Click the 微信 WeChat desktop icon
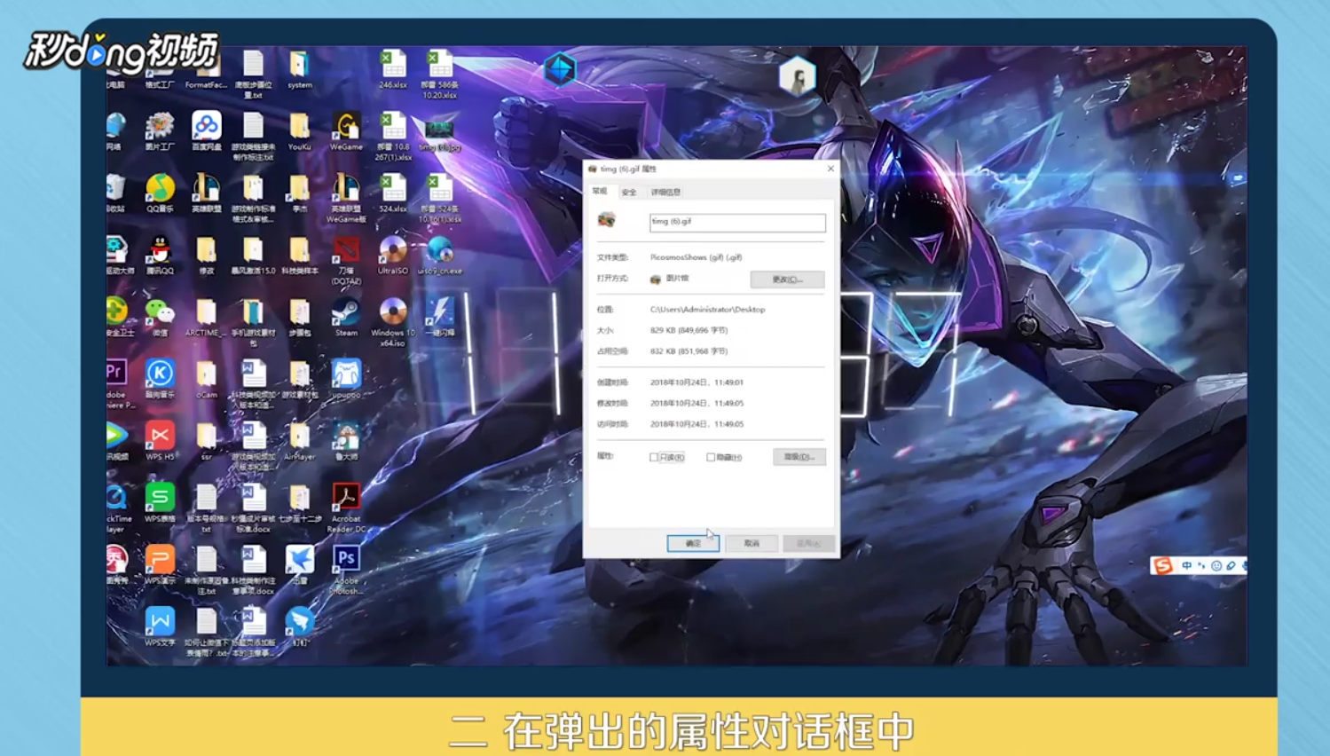Viewport: 1330px width, 756px height. click(x=160, y=318)
